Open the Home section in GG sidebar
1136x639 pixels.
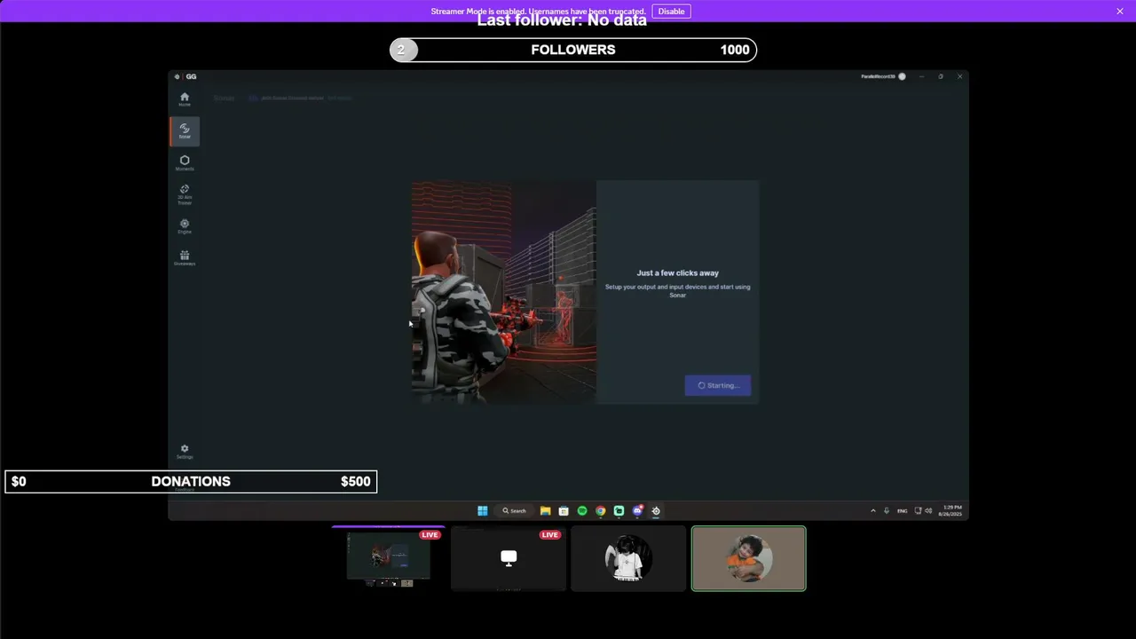pyautogui.click(x=185, y=99)
